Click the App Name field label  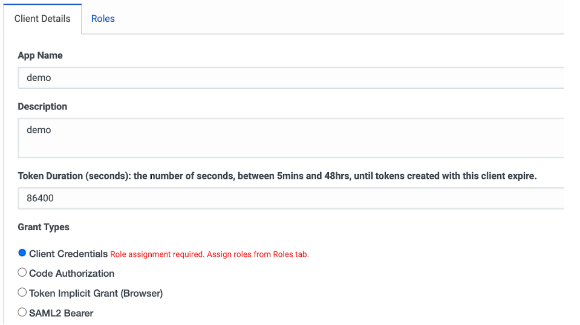(40, 56)
